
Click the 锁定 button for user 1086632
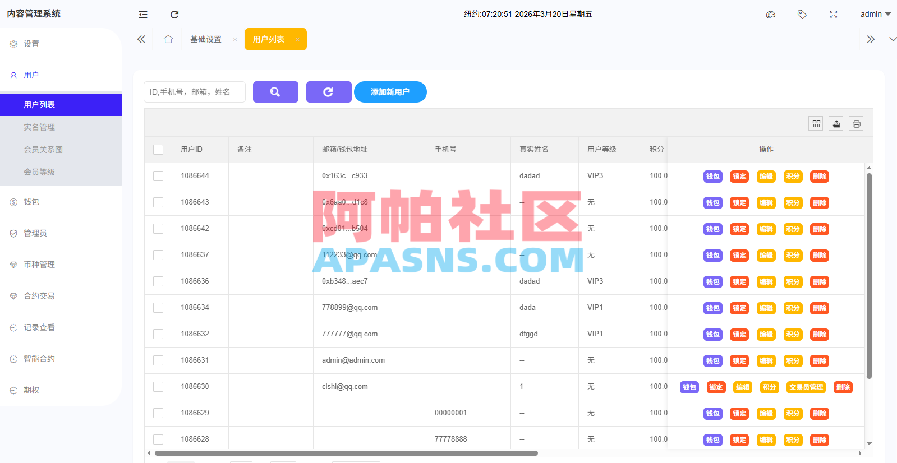click(x=739, y=335)
